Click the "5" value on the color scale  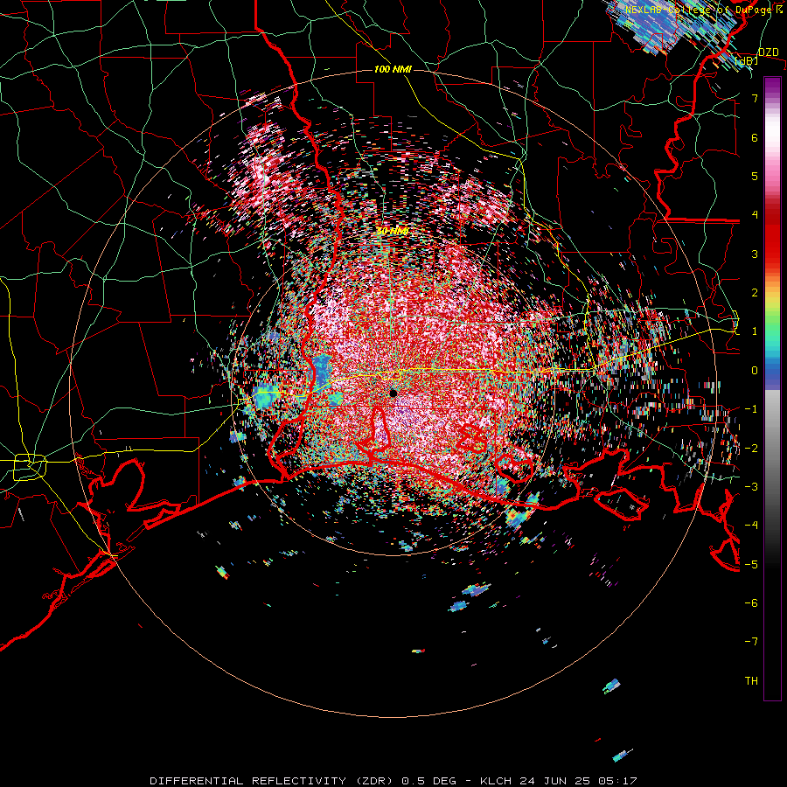(755, 176)
